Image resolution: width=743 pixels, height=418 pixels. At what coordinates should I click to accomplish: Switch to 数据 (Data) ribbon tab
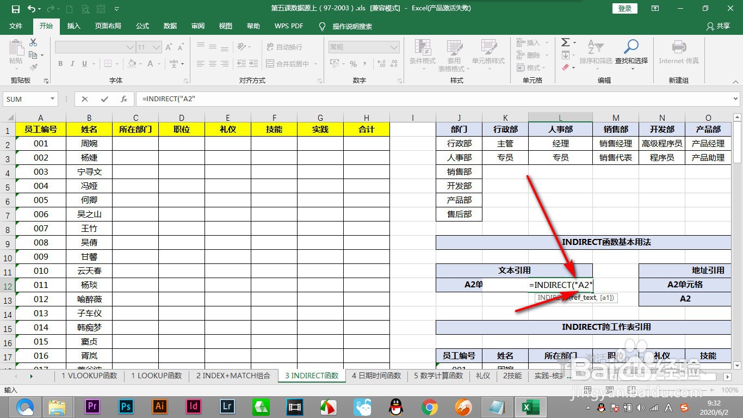pyautogui.click(x=170, y=26)
